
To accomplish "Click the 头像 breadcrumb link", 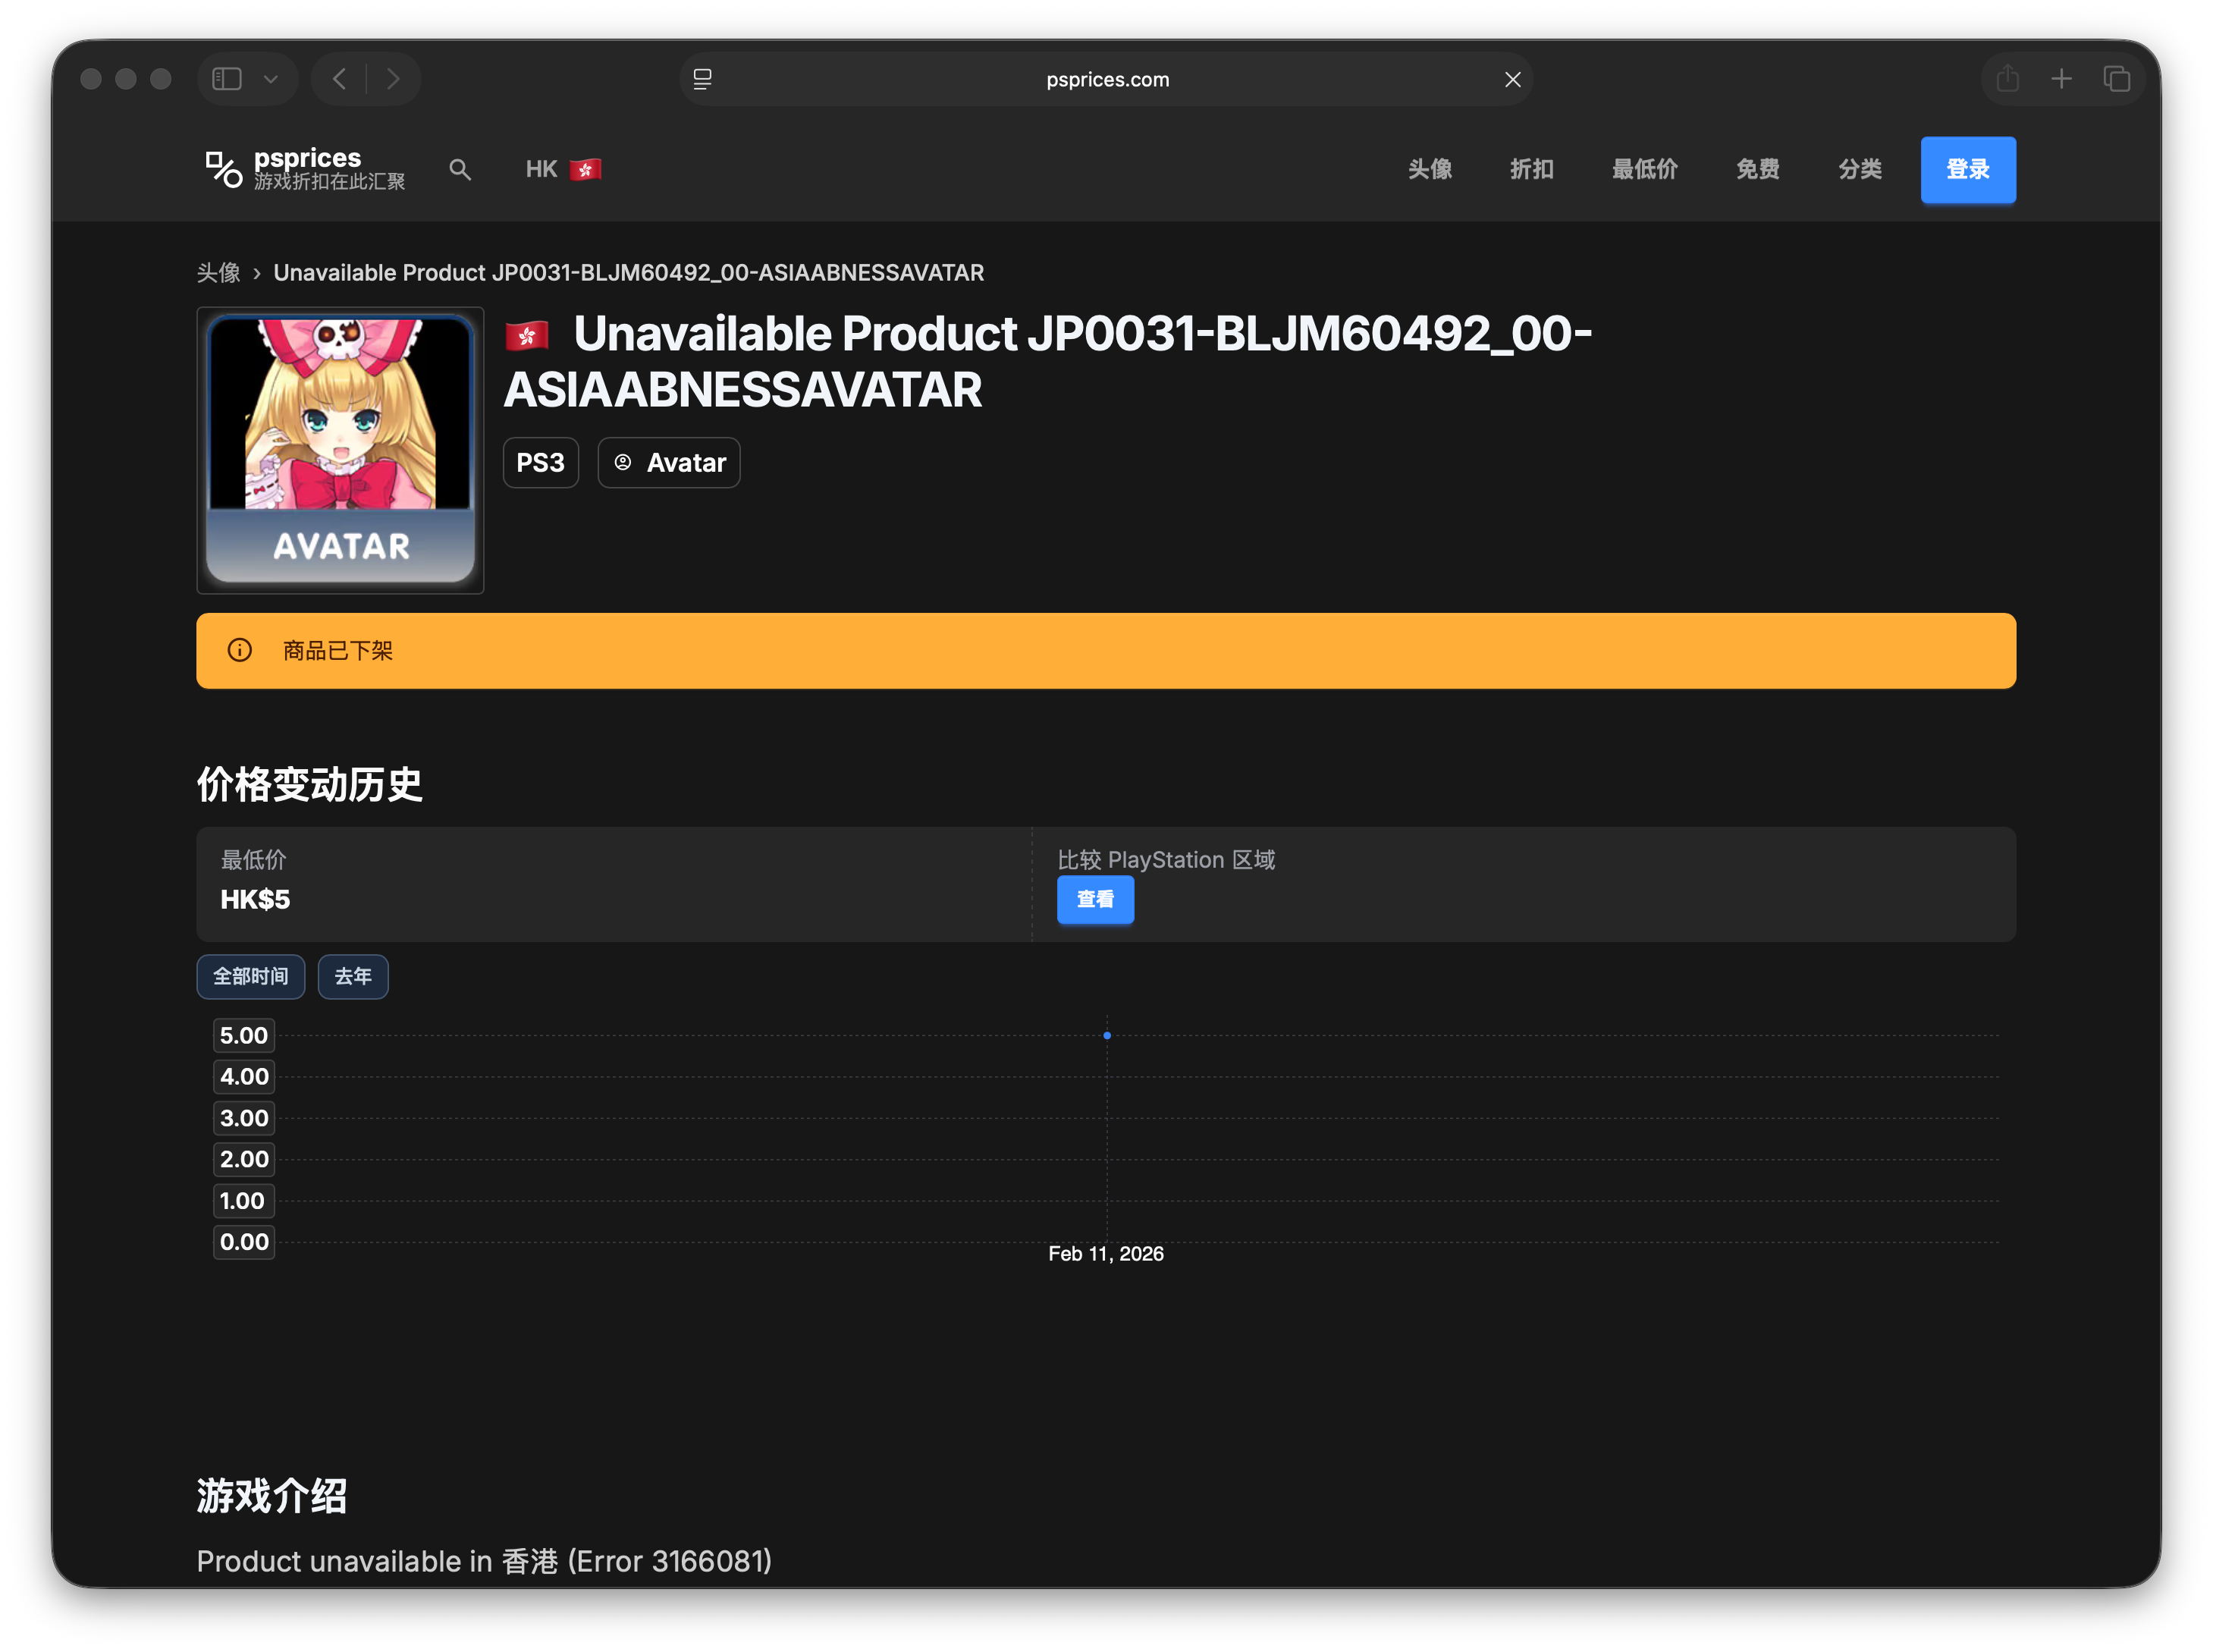I will tap(218, 273).
